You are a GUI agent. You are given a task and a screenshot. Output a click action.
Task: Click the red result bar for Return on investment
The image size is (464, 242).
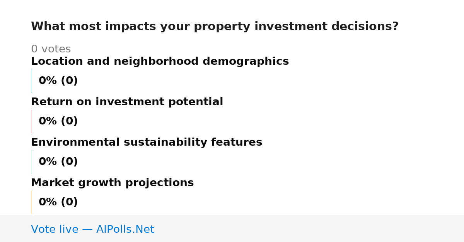pyautogui.click(x=31, y=121)
